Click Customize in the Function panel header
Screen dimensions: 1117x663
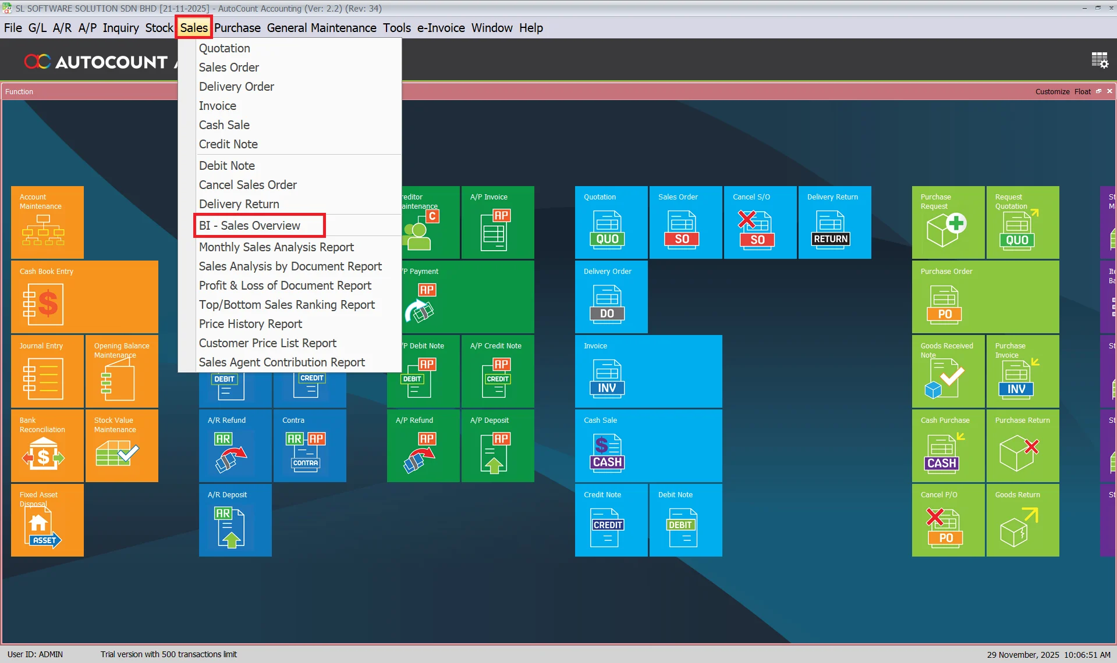coord(1052,92)
